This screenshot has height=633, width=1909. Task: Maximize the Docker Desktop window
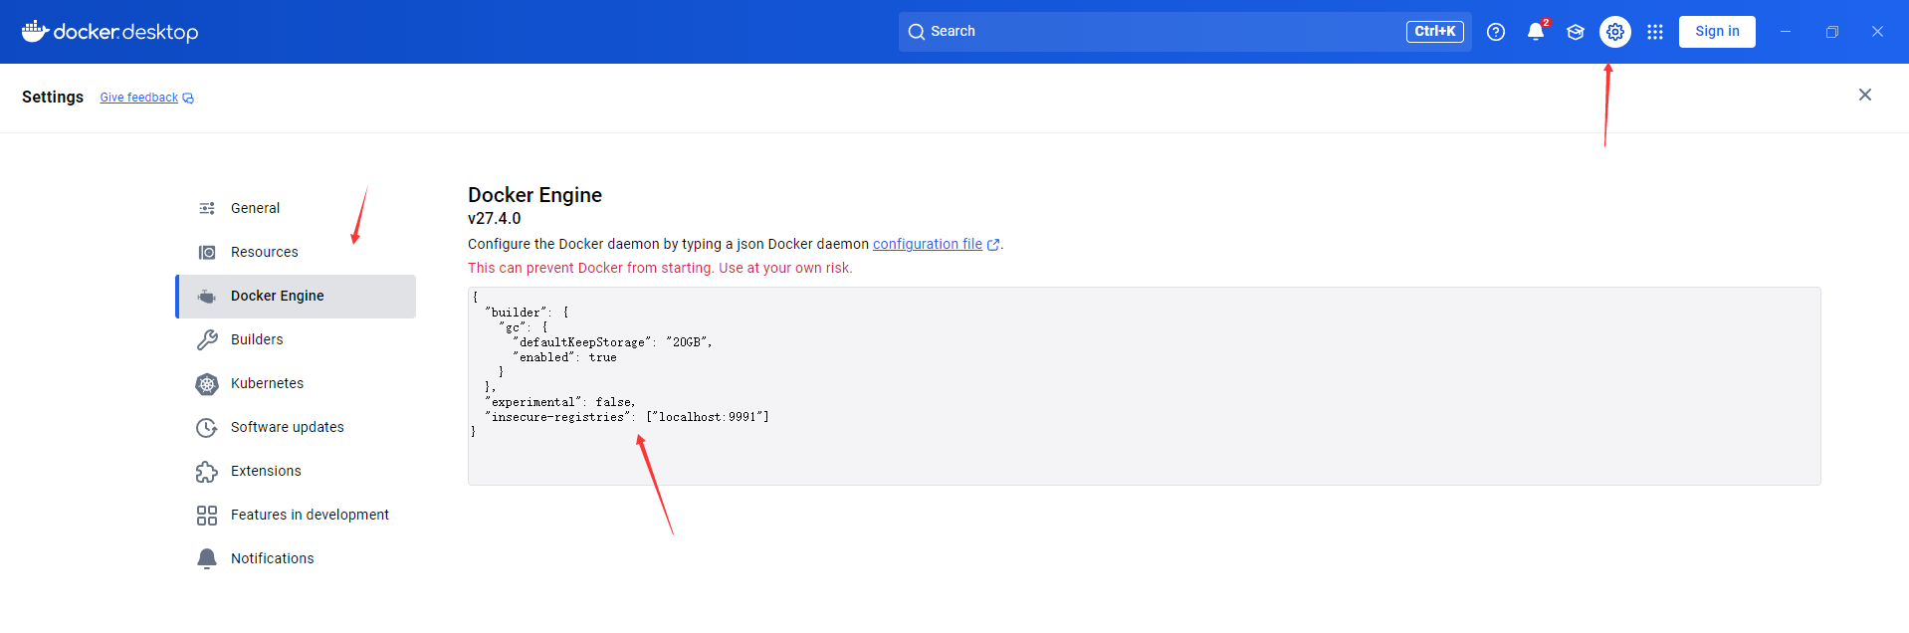pyautogui.click(x=1831, y=32)
